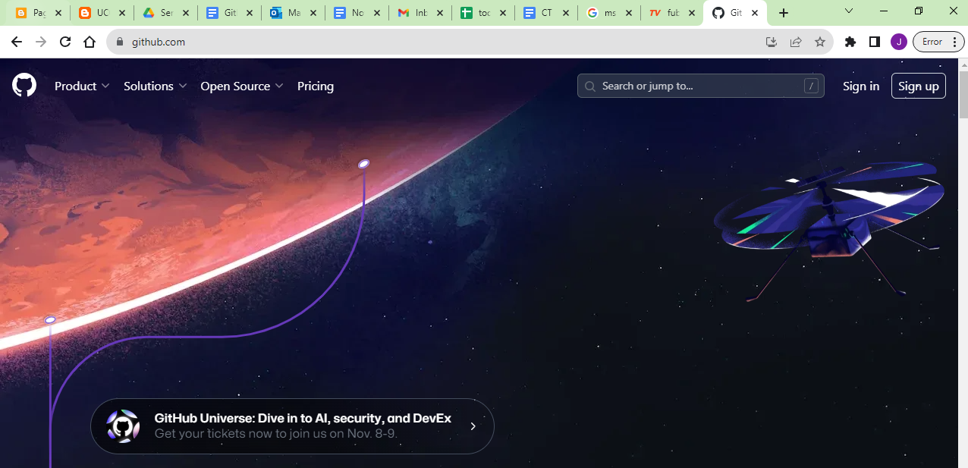Click the GitHub Universe badge icon

click(123, 426)
